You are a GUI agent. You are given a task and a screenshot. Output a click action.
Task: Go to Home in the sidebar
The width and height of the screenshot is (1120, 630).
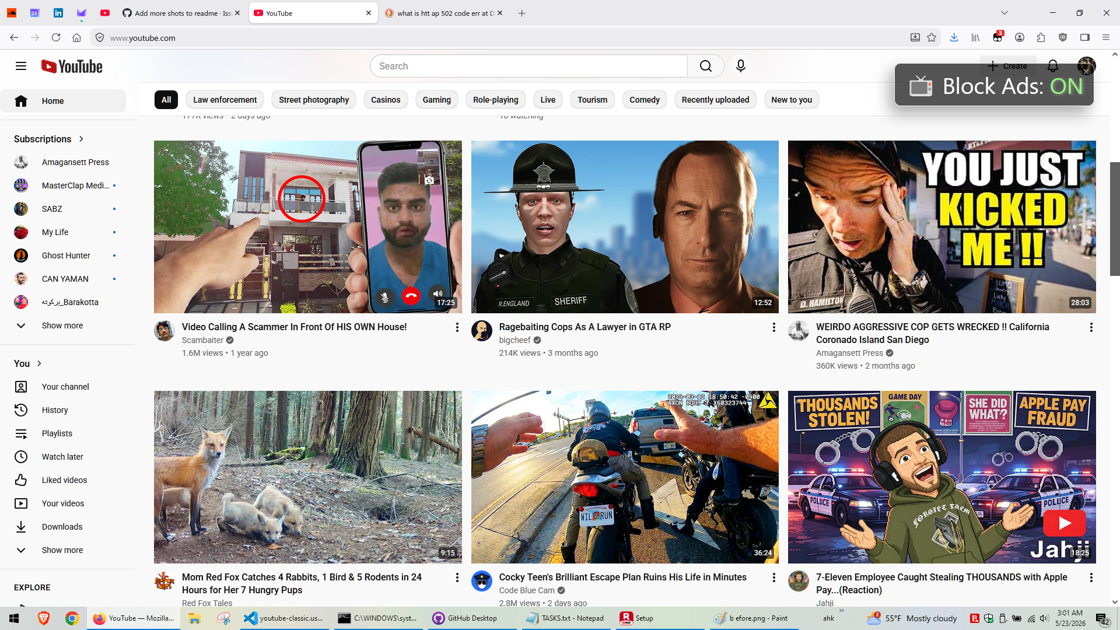[63, 101]
